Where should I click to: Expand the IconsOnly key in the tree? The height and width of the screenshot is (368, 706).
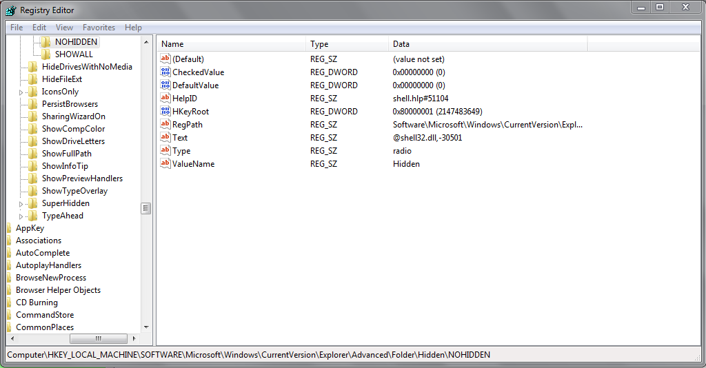(21, 92)
